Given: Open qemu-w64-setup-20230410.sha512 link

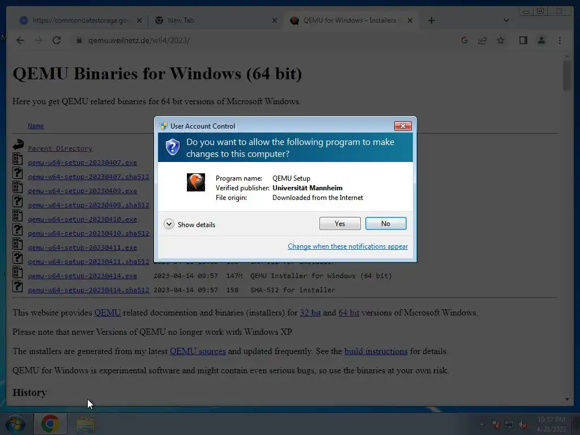Looking at the screenshot, I should pyautogui.click(x=88, y=233).
